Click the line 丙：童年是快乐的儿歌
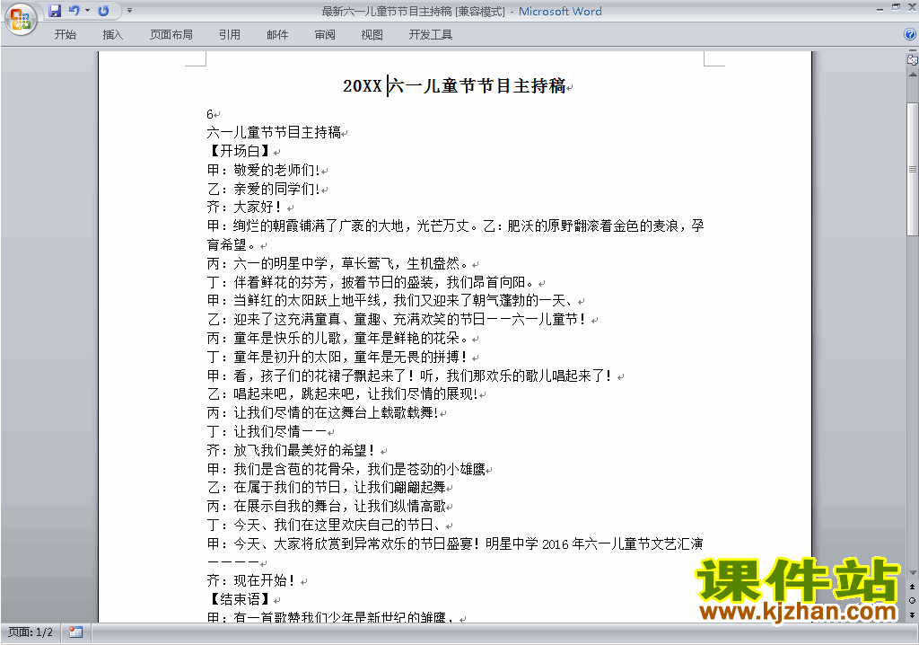Image resolution: width=919 pixels, height=645 pixels. coord(338,338)
